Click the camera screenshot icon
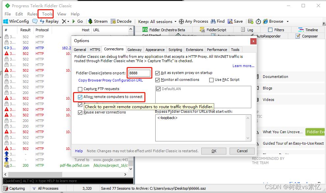 tap(251, 21)
